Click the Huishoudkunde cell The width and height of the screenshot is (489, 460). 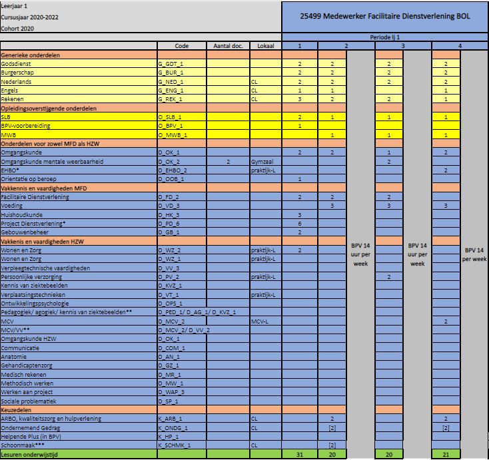(x=79, y=215)
